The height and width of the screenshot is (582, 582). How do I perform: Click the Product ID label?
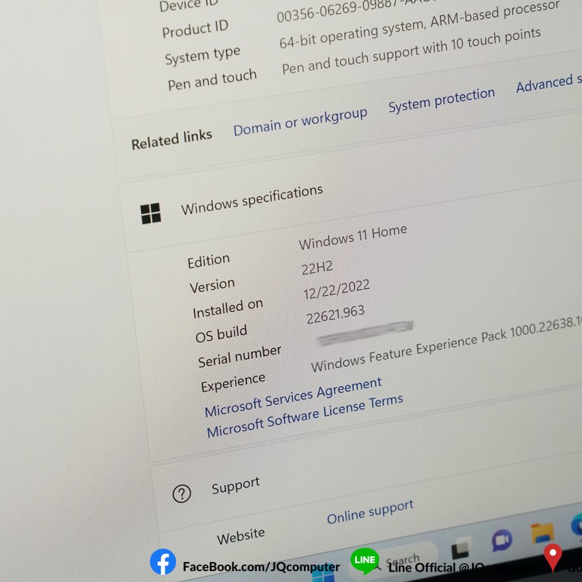tap(195, 28)
